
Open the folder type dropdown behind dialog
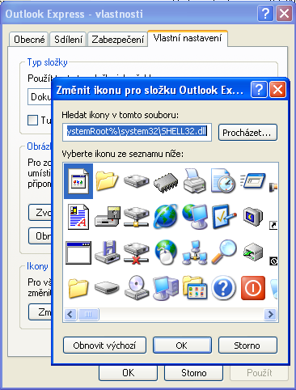[40, 97]
